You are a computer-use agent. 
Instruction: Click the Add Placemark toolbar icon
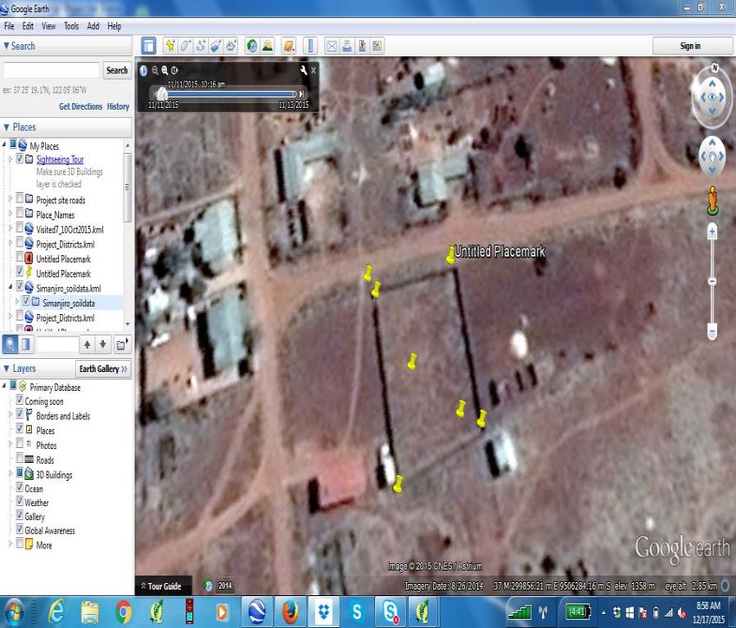click(171, 46)
